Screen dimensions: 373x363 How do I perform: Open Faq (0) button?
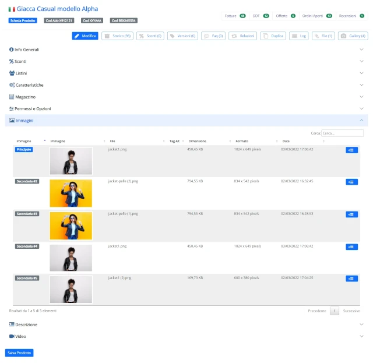point(213,36)
